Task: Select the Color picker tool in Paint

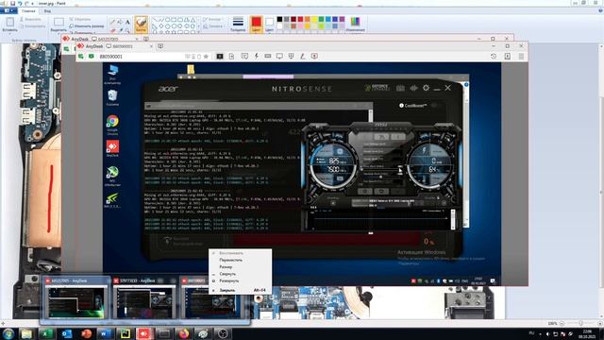Action: (120, 30)
